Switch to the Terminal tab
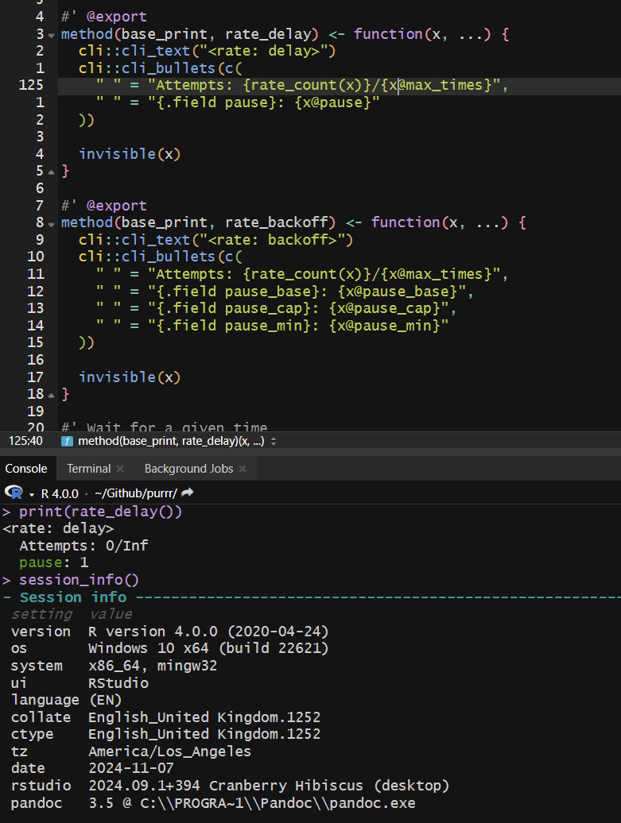621x823 pixels. [x=88, y=469]
